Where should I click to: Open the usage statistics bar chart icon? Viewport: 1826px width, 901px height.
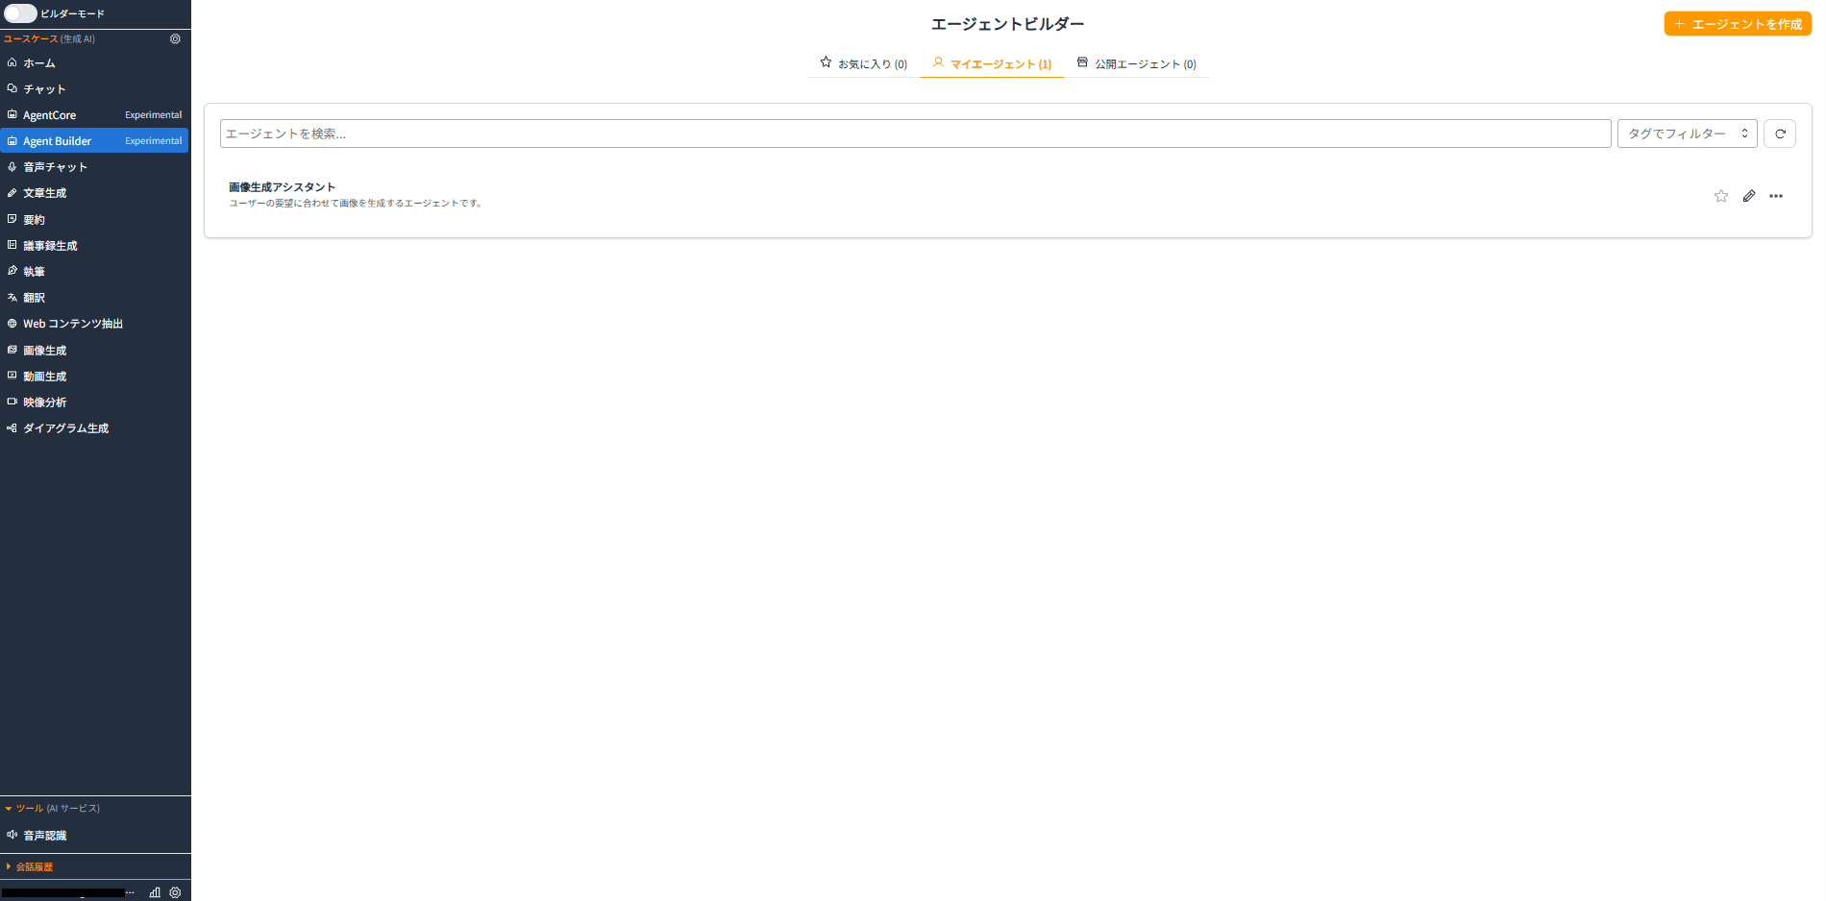154,892
